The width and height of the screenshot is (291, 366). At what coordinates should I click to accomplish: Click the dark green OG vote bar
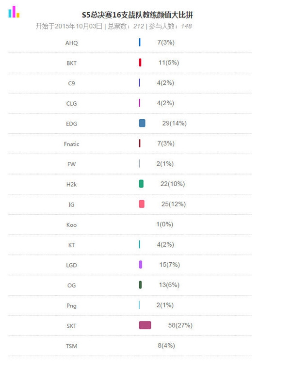coord(140,285)
